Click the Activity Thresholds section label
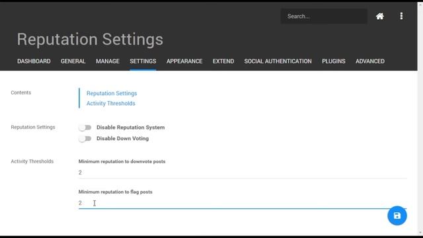Screen dimensions: 423x238 point(32,161)
